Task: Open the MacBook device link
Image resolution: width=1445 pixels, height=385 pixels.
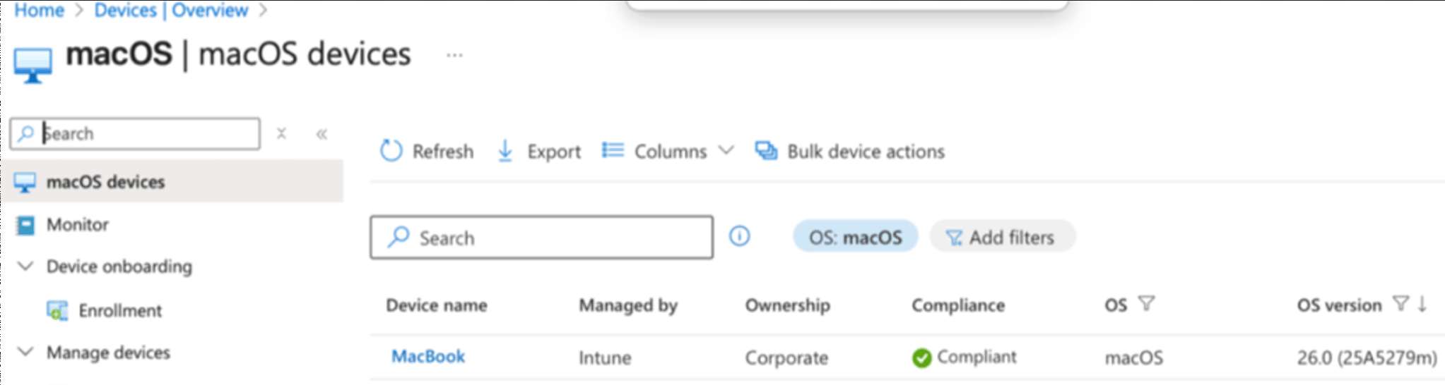Action: (428, 357)
